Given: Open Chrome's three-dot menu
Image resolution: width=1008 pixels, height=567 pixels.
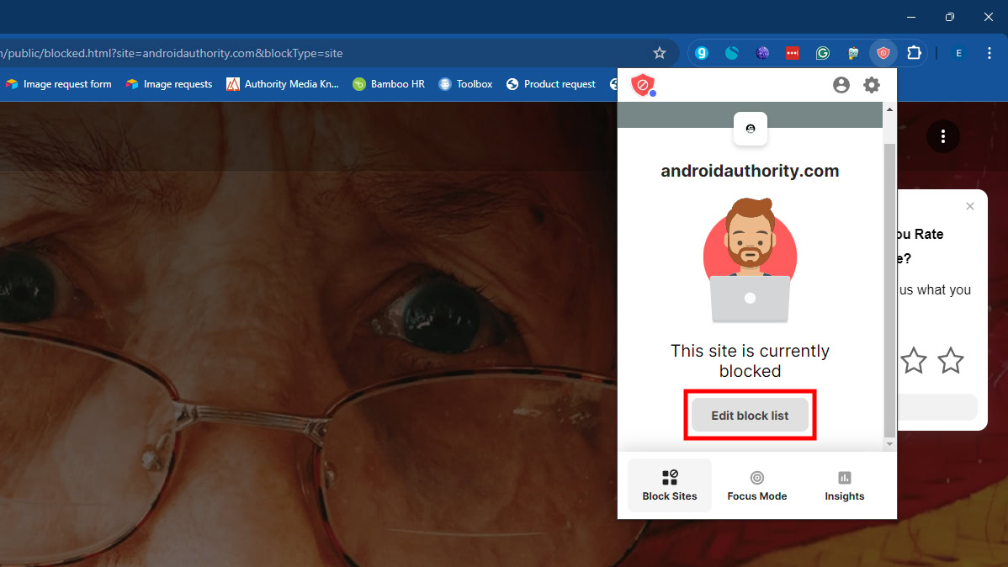Looking at the screenshot, I should (x=989, y=53).
